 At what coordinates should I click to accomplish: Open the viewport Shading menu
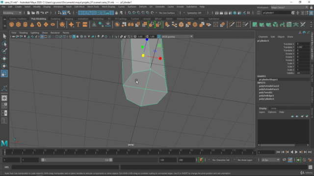coord(23,33)
